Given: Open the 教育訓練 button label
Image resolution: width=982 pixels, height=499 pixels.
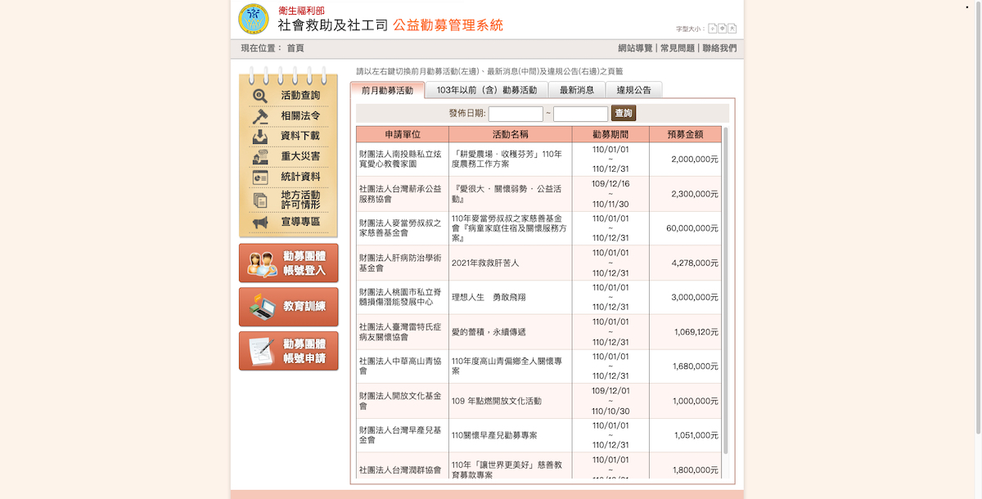Looking at the screenshot, I should 304,307.
